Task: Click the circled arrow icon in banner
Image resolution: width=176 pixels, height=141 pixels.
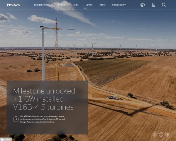Action: (x=16, y=119)
